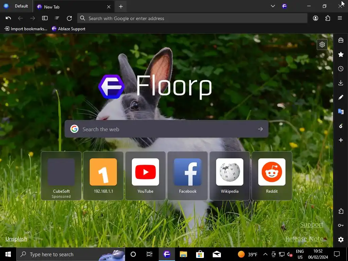Open sidebar settings gear at bottom

(341, 240)
